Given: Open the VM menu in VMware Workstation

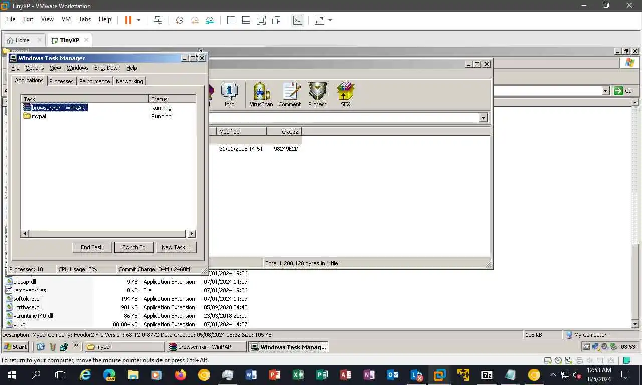Looking at the screenshot, I should tap(66, 19).
